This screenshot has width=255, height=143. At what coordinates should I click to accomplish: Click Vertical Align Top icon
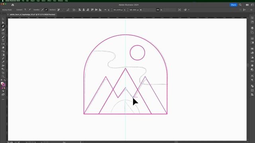[x=92, y=10]
